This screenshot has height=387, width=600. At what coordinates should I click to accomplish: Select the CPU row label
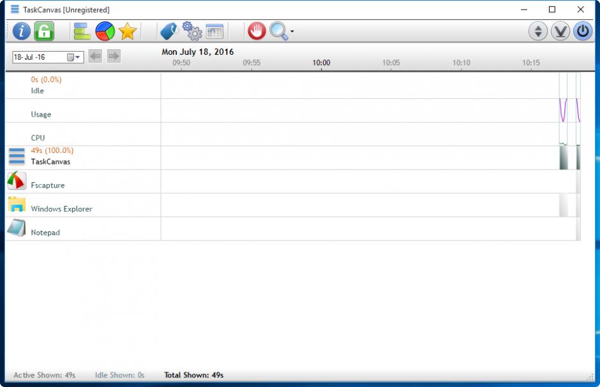(x=38, y=138)
